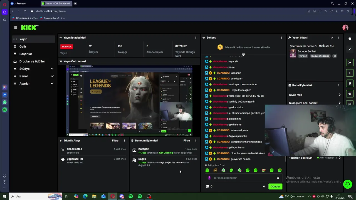The image size is (356, 200).
Task: Open the hamburger menu next to Kick logo
Action: point(16,27)
